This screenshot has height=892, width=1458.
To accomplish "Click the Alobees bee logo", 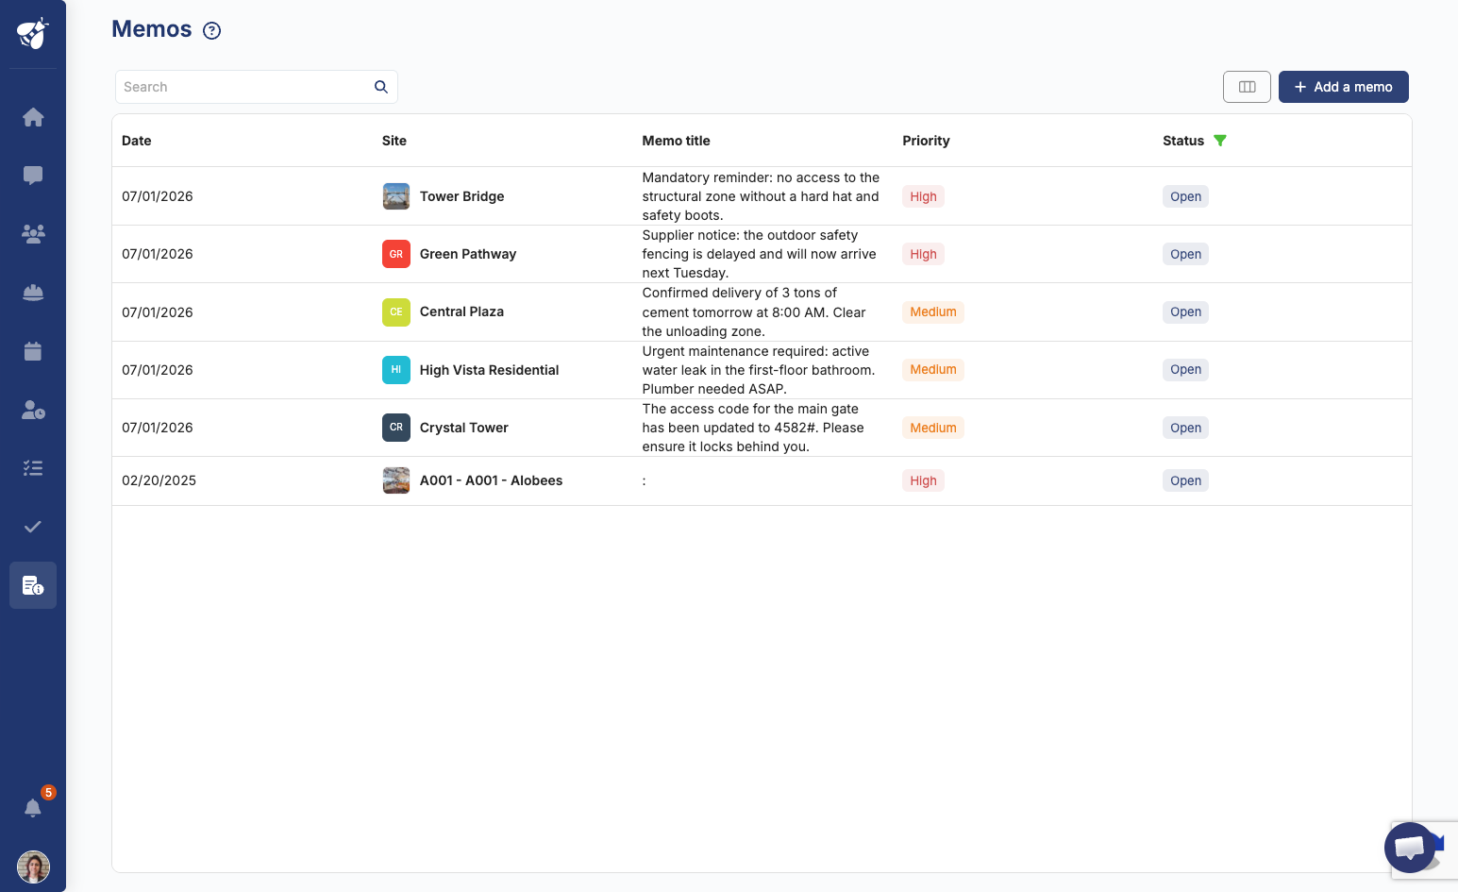I will click(33, 33).
